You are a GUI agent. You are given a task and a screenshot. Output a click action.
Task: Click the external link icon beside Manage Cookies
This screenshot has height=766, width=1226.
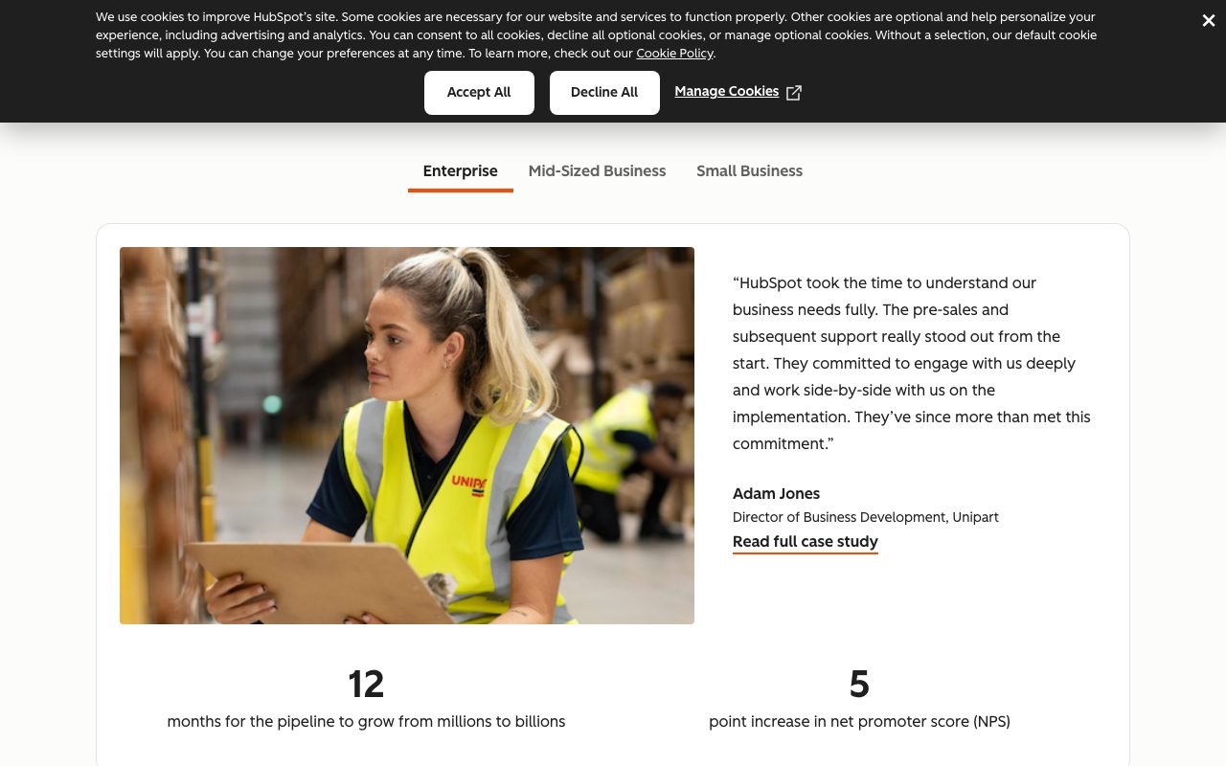(x=794, y=93)
